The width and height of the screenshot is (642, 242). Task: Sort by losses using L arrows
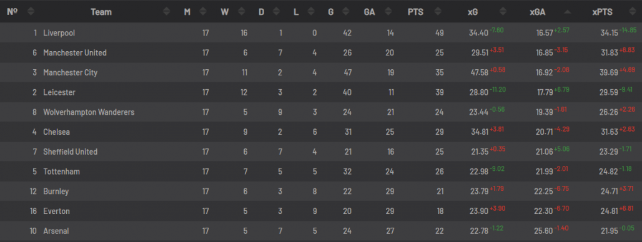pyautogui.click(x=311, y=12)
